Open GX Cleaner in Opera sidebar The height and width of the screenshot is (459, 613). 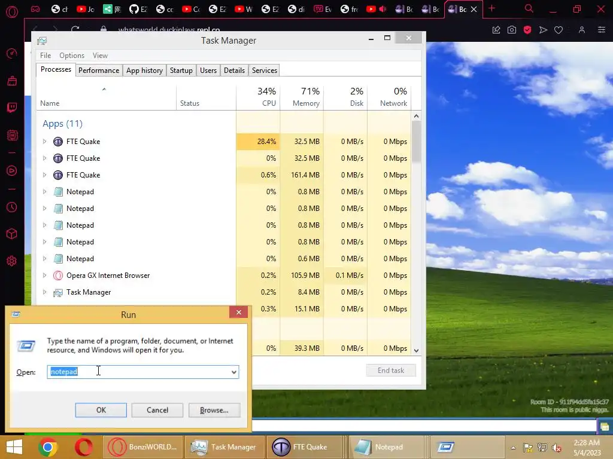click(12, 81)
